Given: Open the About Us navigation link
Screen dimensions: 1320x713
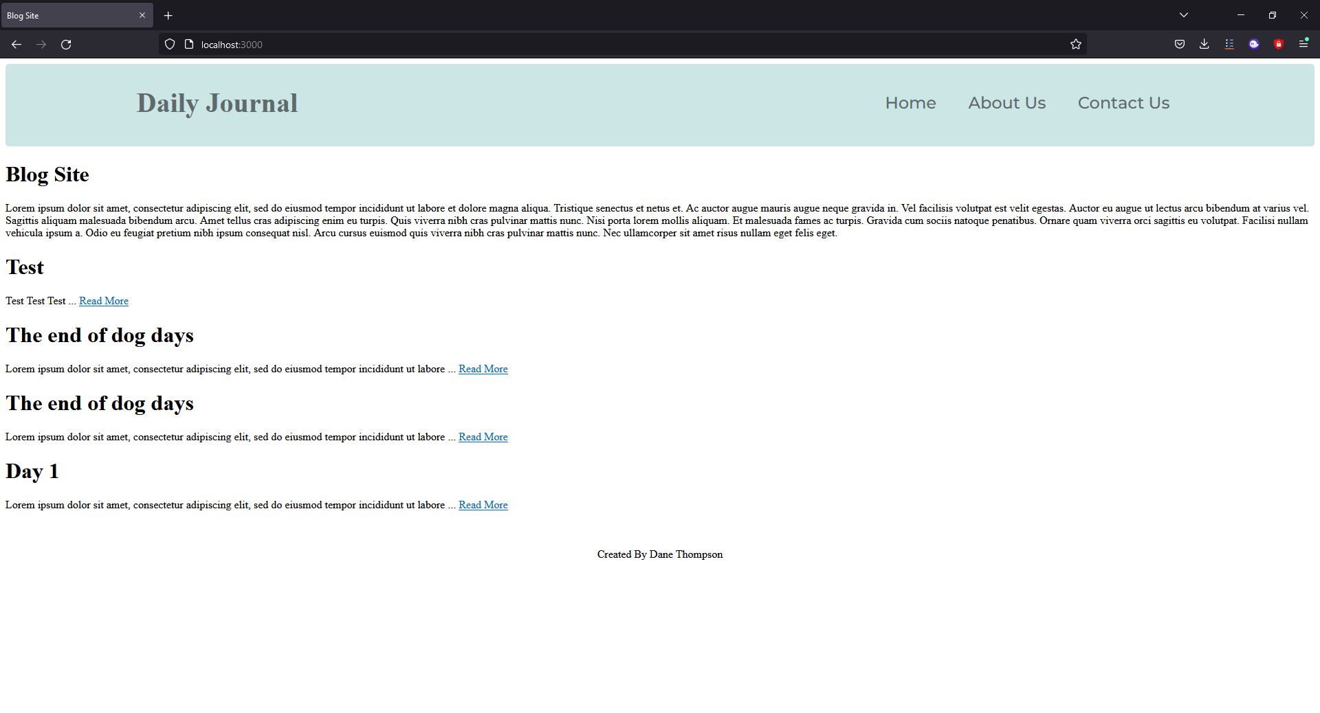Looking at the screenshot, I should pos(1007,103).
